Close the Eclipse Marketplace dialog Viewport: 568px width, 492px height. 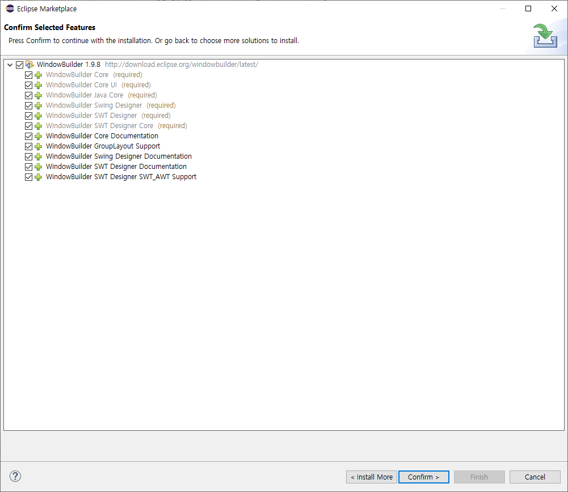pyautogui.click(x=554, y=9)
